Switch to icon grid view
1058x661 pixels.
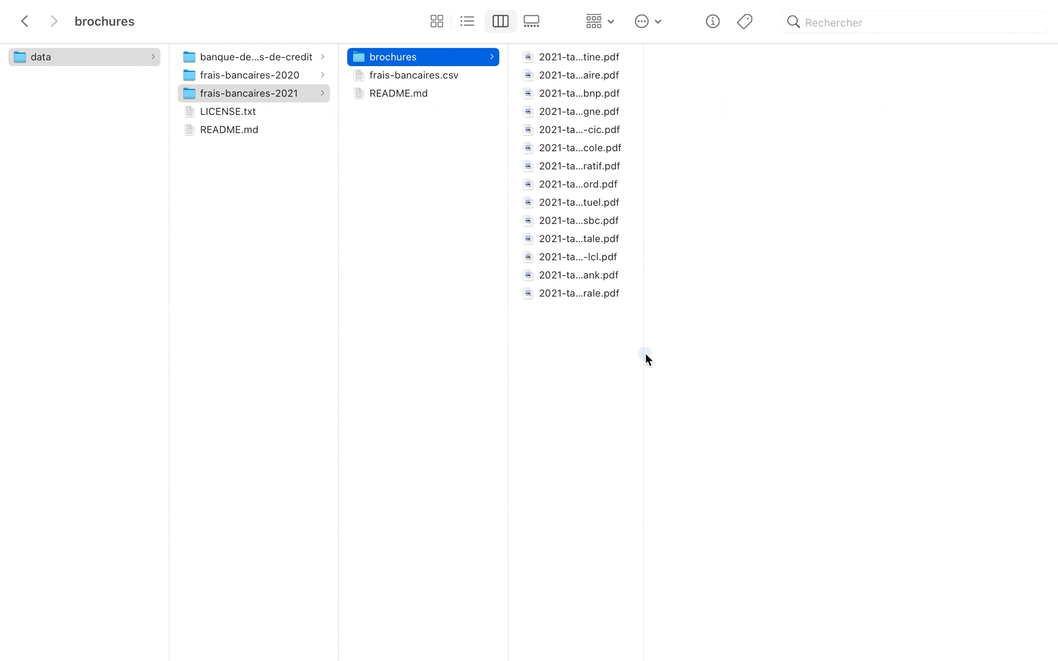click(436, 21)
